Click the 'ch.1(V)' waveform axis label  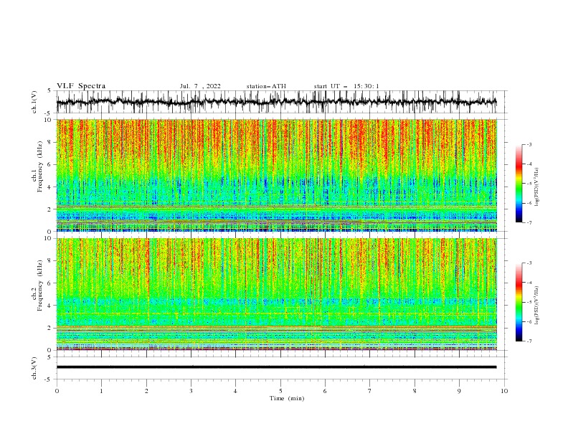[34, 102]
